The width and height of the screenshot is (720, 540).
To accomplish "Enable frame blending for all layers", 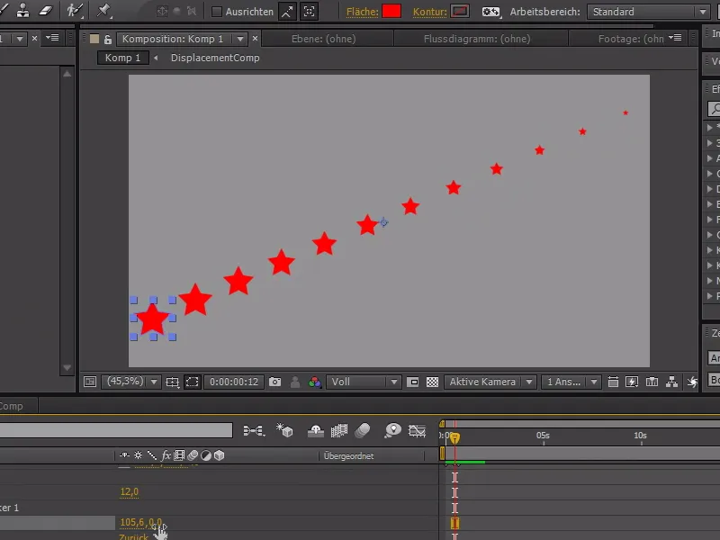I will point(339,430).
